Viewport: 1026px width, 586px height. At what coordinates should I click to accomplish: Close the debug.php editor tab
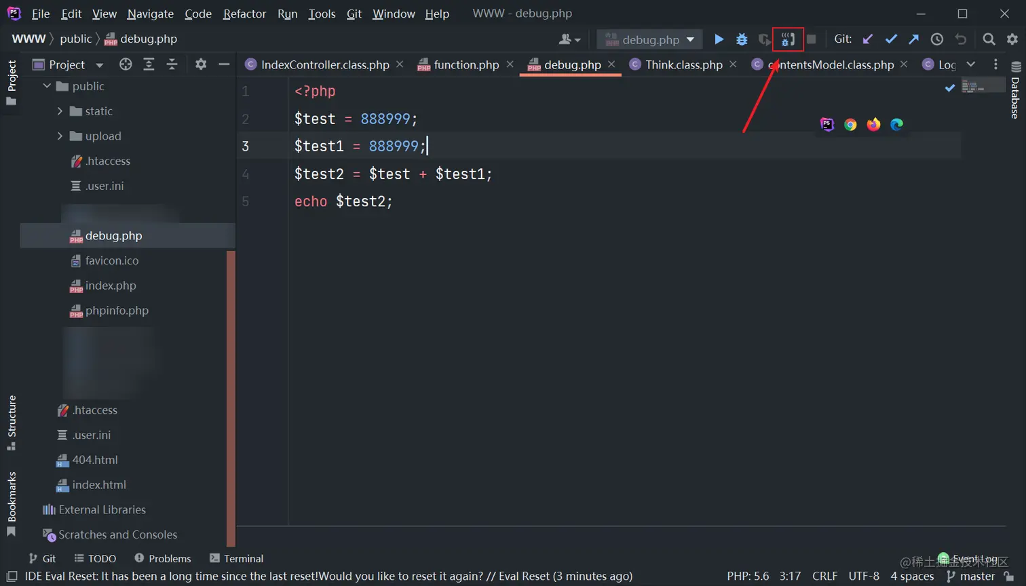click(x=611, y=64)
